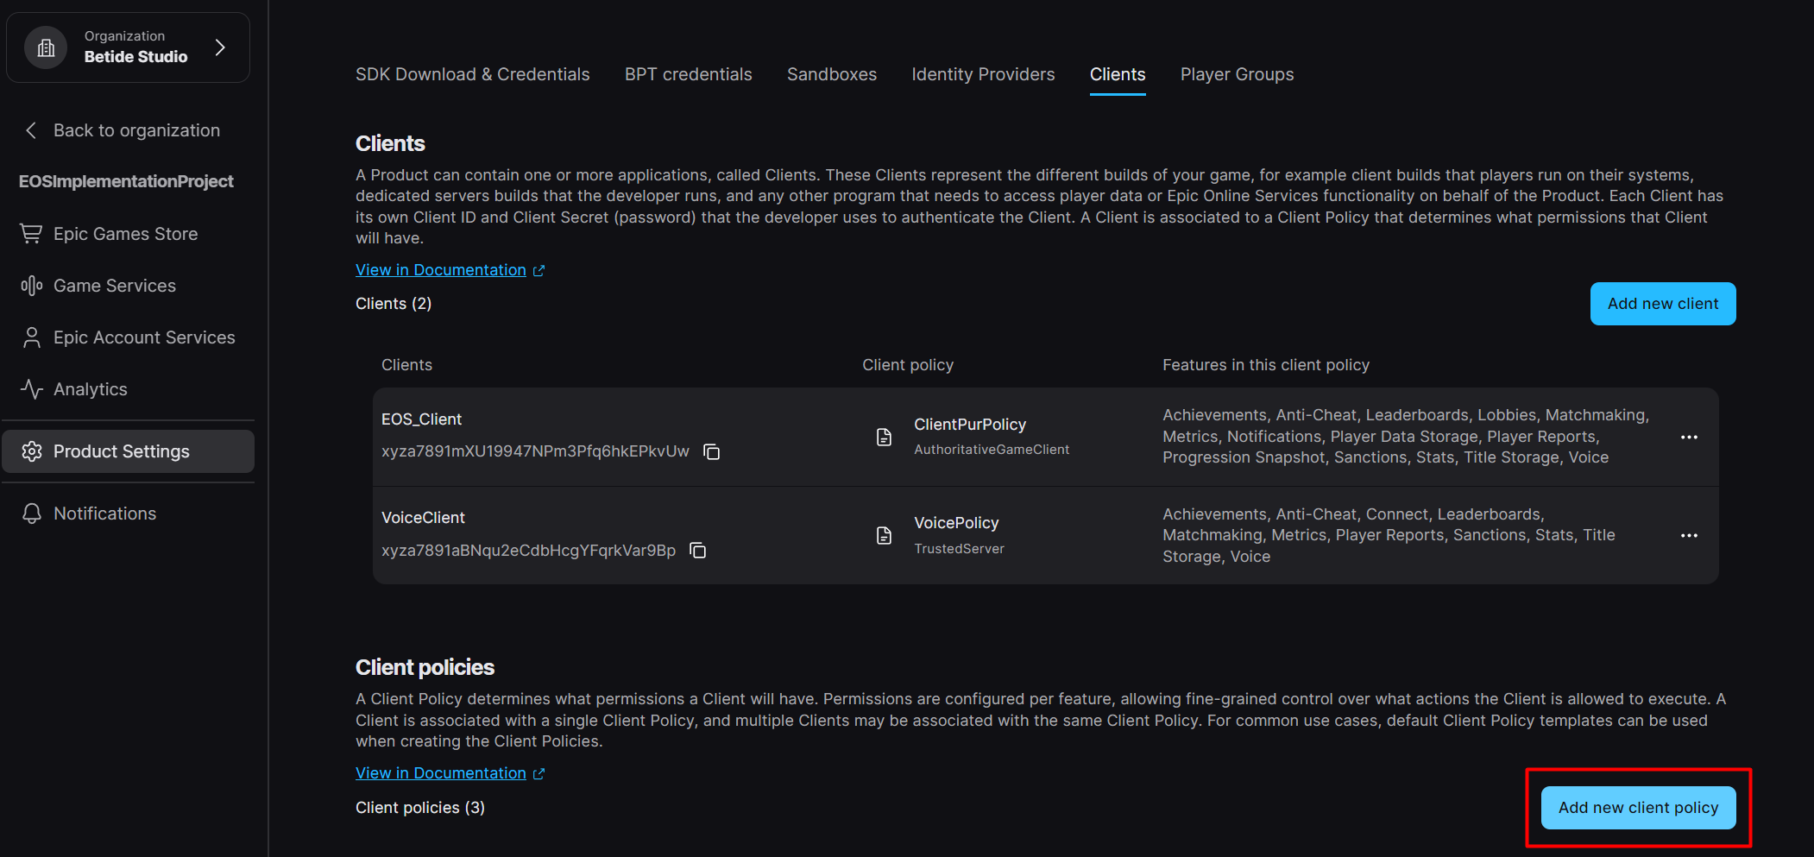This screenshot has height=857, width=1814.
Task: Copy the EOS_Client client ID
Action: click(711, 452)
